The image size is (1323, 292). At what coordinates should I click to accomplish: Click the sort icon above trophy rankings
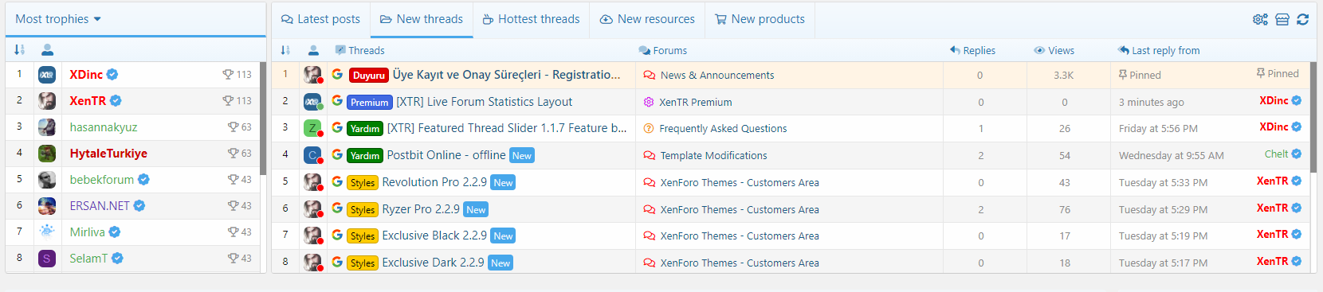click(x=19, y=49)
